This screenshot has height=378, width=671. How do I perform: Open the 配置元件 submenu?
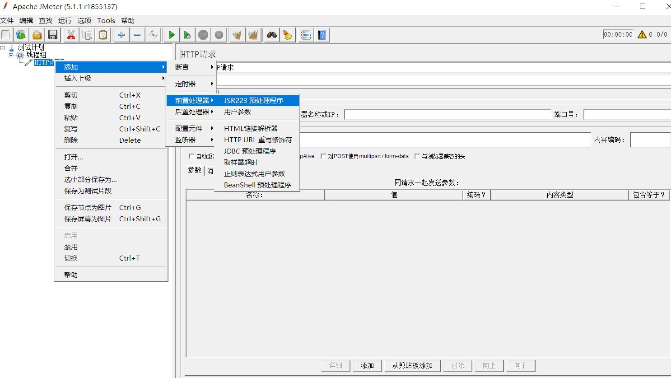(x=192, y=128)
